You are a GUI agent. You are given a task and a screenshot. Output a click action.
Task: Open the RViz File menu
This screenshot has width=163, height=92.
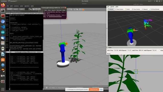108,7
